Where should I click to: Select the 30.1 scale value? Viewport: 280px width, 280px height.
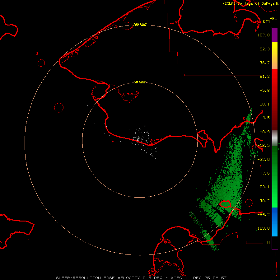265,104
